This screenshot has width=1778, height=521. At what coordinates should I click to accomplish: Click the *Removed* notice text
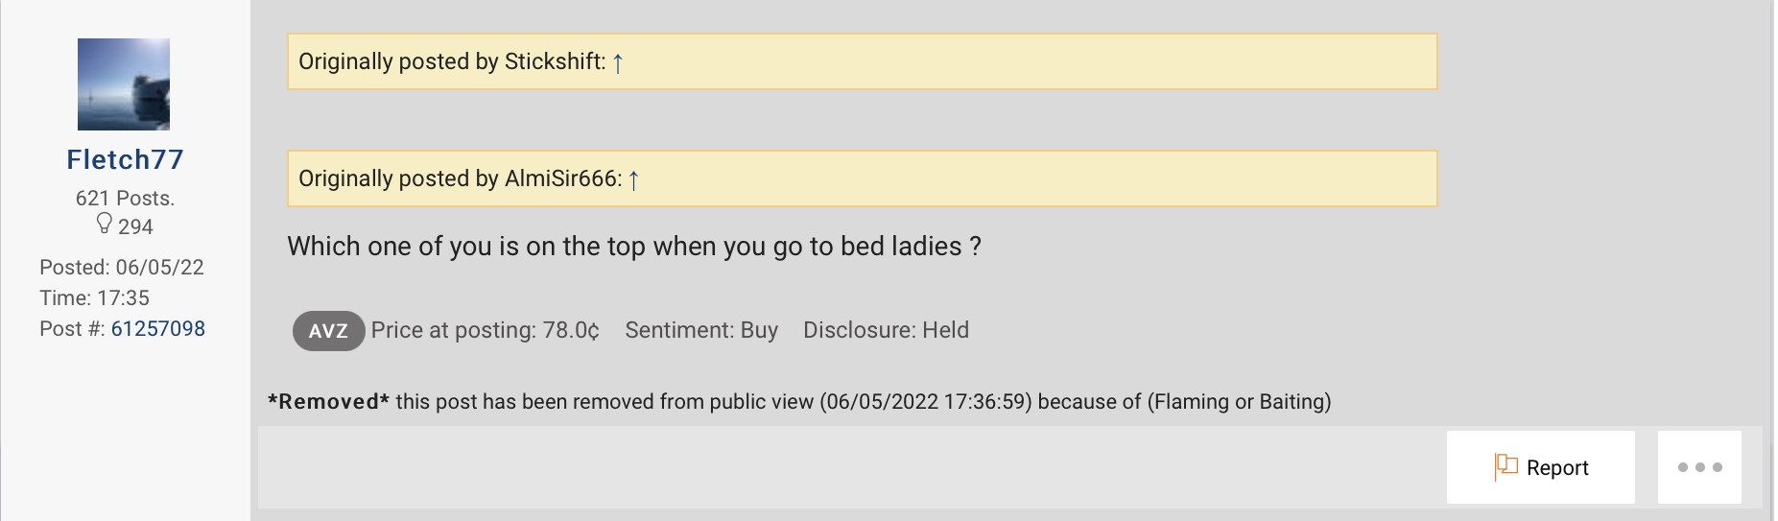click(798, 402)
